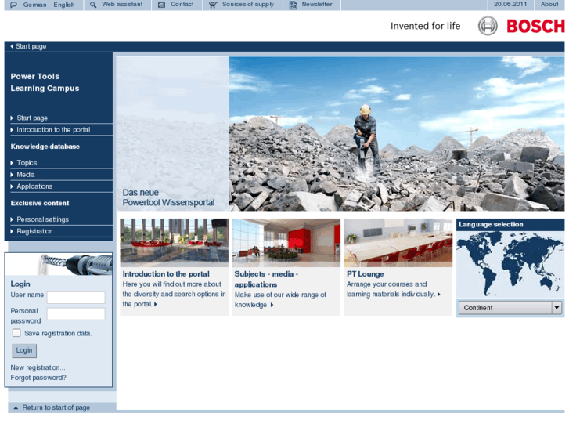
Task: Open Sources of supply
Action: [248, 5]
